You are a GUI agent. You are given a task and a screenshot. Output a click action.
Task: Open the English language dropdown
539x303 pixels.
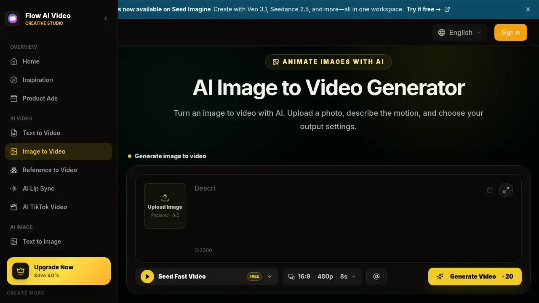click(x=460, y=32)
